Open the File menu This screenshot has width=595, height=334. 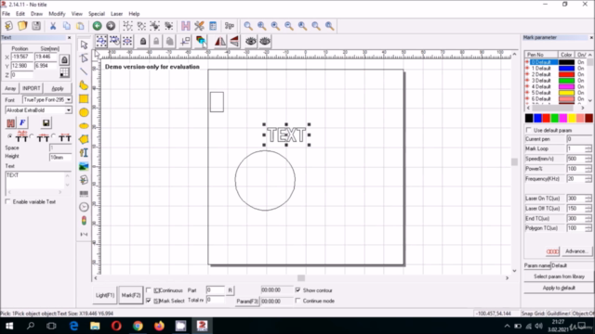[7, 14]
